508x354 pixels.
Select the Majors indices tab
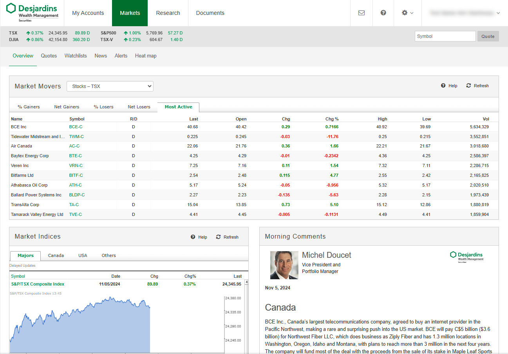pyautogui.click(x=25, y=255)
